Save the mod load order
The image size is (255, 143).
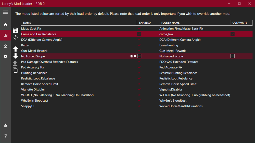pyautogui.click(x=16, y=30)
